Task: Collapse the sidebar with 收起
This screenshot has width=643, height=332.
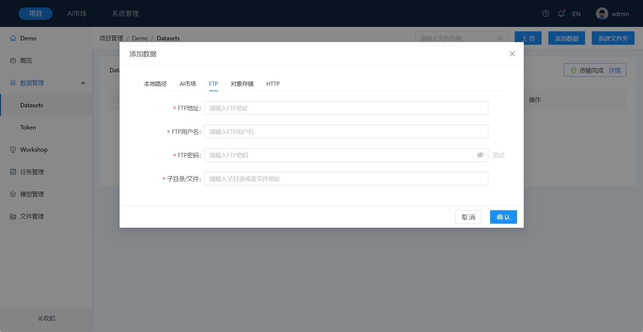Action: pos(46,318)
